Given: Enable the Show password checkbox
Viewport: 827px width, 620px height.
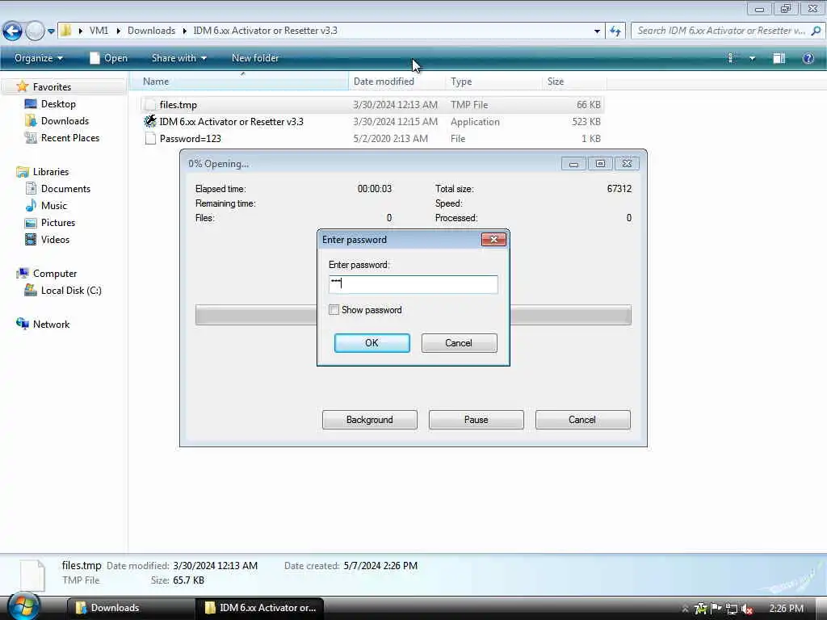Looking at the screenshot, I should coord(334,310).
